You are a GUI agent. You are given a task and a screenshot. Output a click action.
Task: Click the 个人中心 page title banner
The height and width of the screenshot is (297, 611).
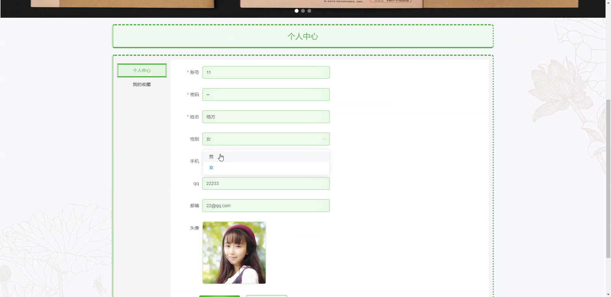click(x=303, y=36)
